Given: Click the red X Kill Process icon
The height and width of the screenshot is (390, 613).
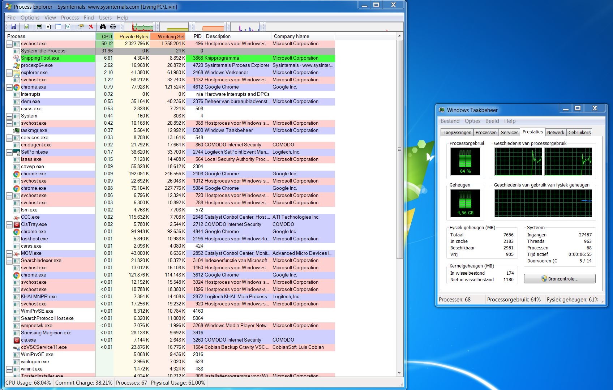Looking at the screenshot, I should point(91,27).
